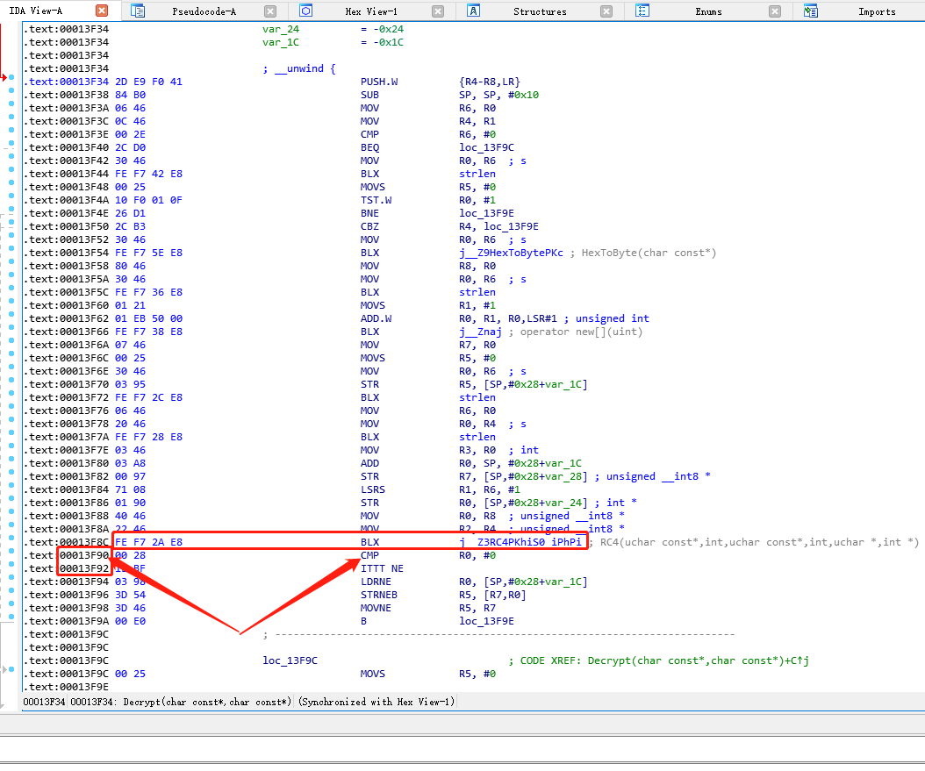Click the Imports tab icon
The image size is (925, 771).
811,11
